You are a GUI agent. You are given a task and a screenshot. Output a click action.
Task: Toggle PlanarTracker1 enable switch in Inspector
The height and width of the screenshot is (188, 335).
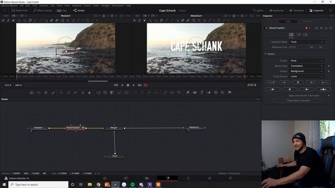tap(266, 28)
